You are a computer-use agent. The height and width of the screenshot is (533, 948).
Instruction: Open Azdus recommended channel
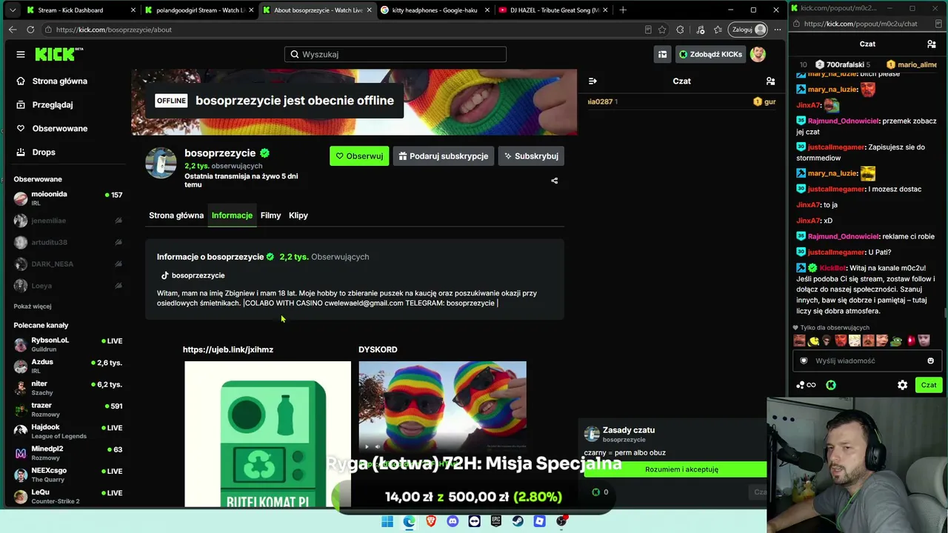click(67, 366)
